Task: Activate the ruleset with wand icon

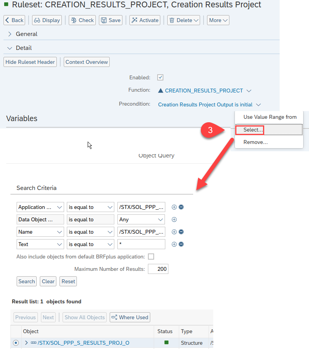Action: pos(145,20)
